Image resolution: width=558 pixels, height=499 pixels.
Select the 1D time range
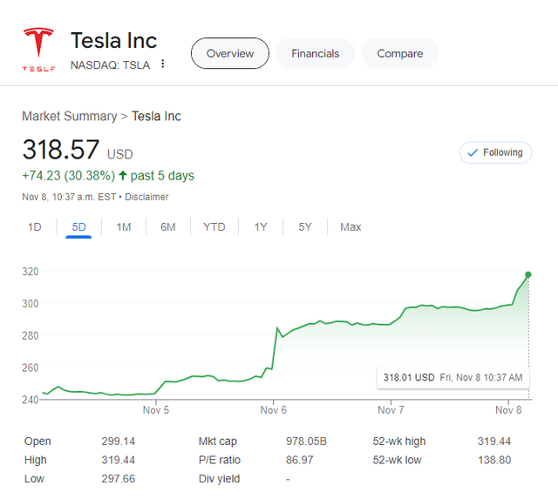tap(35, 227)
